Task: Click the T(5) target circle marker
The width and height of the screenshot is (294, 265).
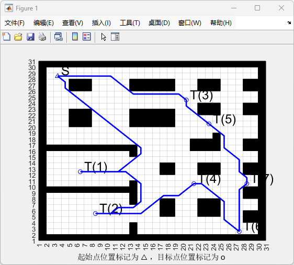Action: click(209, 124)
